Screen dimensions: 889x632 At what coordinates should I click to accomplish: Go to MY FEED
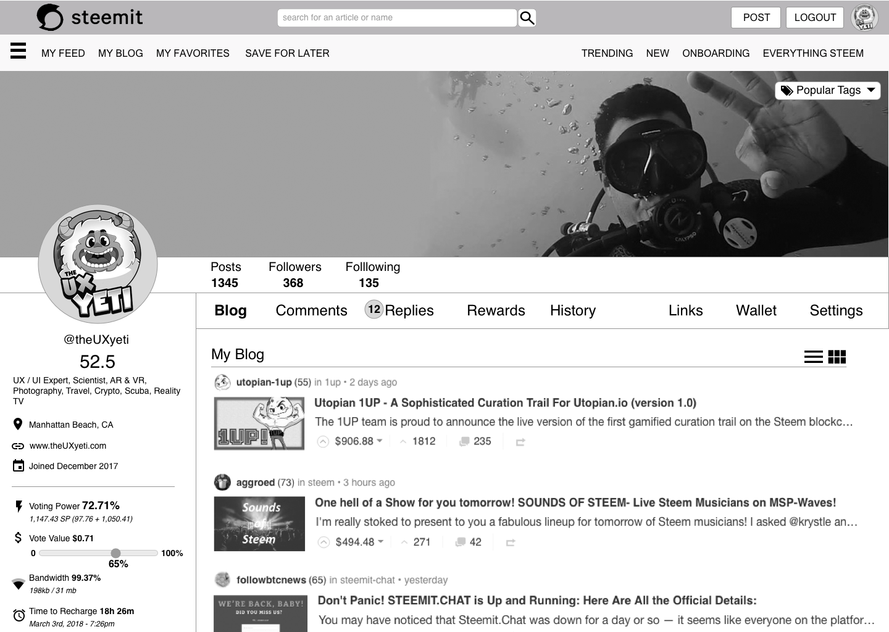63,53
